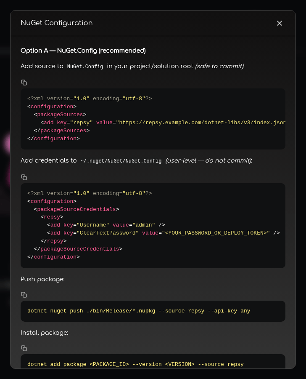The image size is (306, 379).
Task: Copy the dotnet add package command
Action: [24, 348]
